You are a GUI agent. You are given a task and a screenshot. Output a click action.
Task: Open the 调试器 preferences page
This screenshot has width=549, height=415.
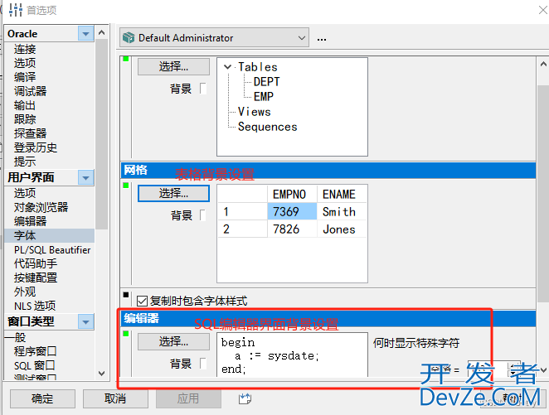point(30,91)
